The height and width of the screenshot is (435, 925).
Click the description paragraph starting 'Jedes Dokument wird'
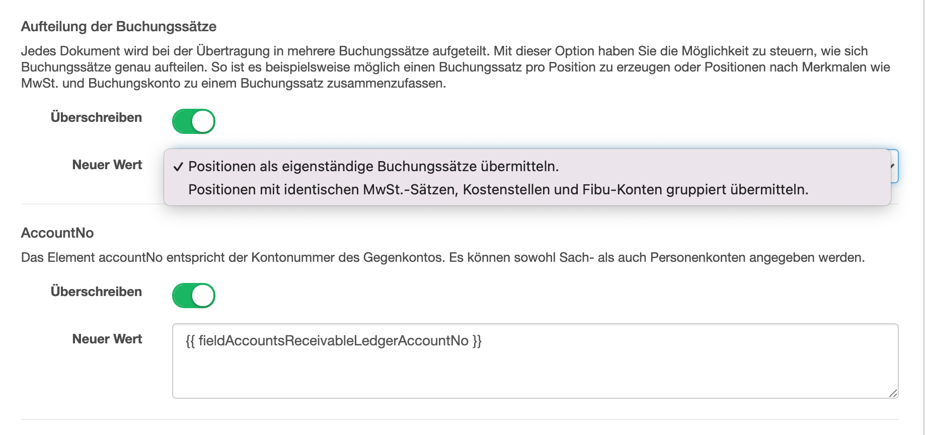[x=455, y=67]
